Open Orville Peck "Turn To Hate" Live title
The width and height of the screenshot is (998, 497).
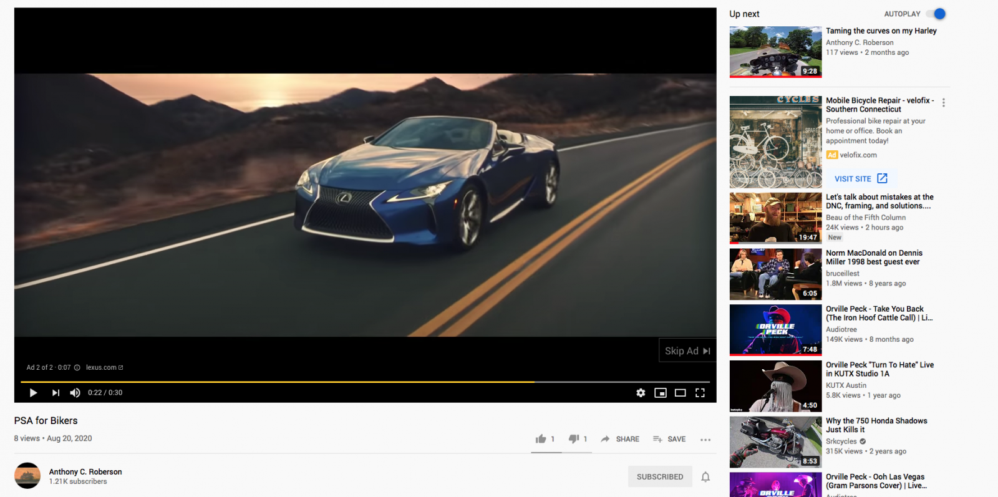[x=879, y=369]
